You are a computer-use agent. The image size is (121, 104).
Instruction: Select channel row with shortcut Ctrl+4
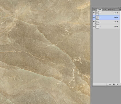click(106, 17)
